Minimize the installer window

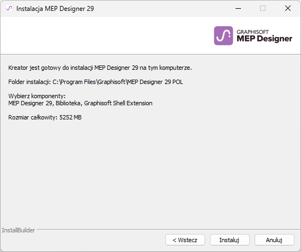coord(238,8)
